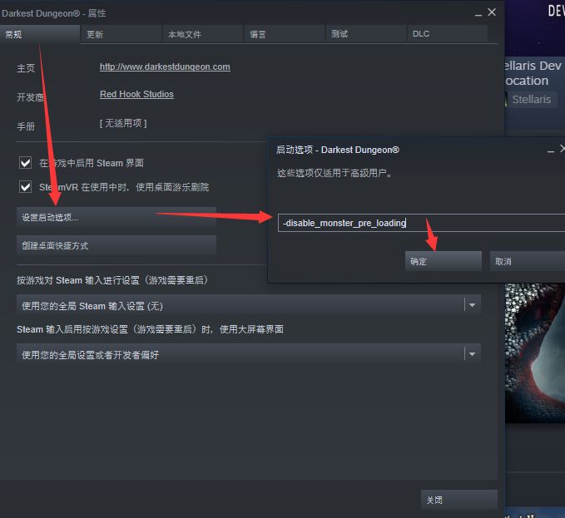Toggle 在游戏中启用 Steam 界面 checkbox
The height and width of the screenshot is (518, 565).
(25, 163)
